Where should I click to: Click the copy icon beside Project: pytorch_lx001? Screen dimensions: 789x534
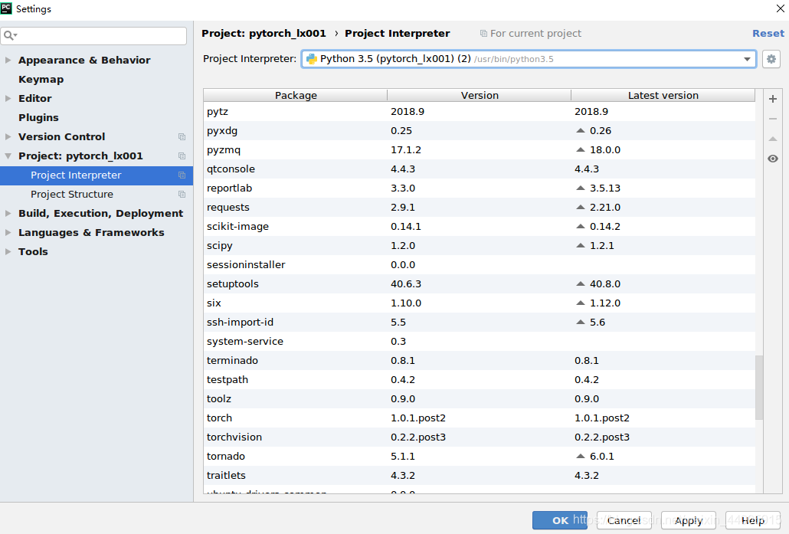[182, 156]
